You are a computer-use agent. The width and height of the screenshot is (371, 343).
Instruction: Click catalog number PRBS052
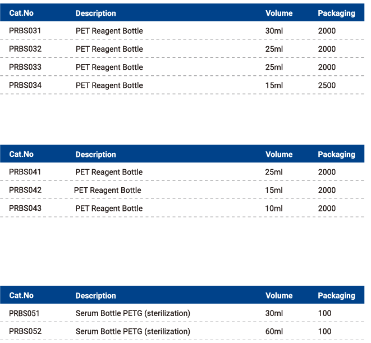coord(25,331)
